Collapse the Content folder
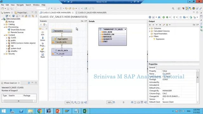This screenshot has width=203, height=114. [4, 35]
